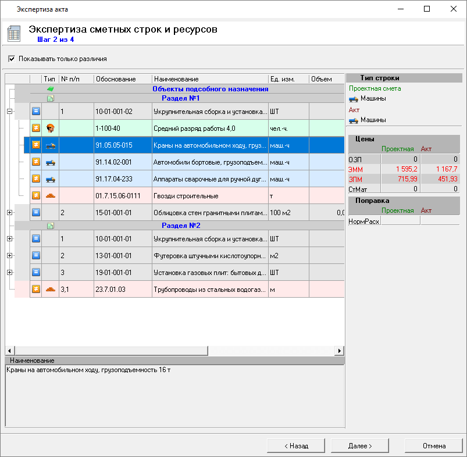Click the machine icon in row 91.17.04-233

pyautogui.click(x=51, y=179)
